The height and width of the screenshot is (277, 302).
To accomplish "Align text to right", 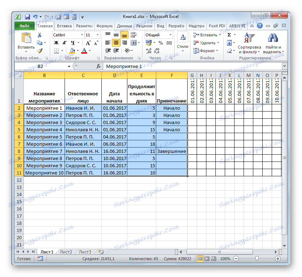I will pyautogui.click(x=124, y=43).
